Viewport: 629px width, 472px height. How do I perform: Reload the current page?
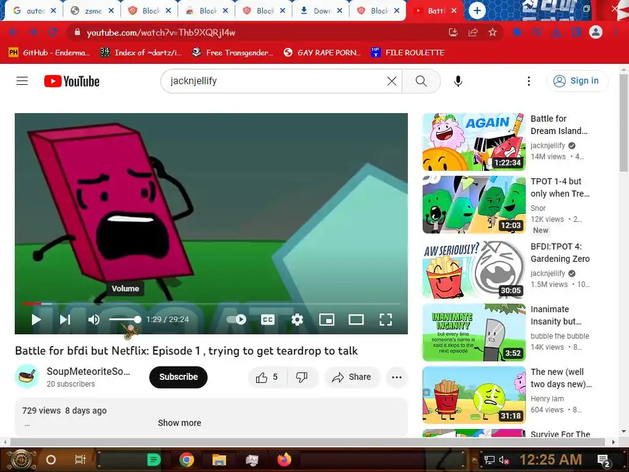53,33
